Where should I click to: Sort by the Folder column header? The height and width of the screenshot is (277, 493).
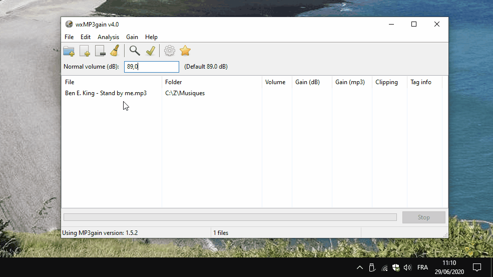[x=212, y=82]
